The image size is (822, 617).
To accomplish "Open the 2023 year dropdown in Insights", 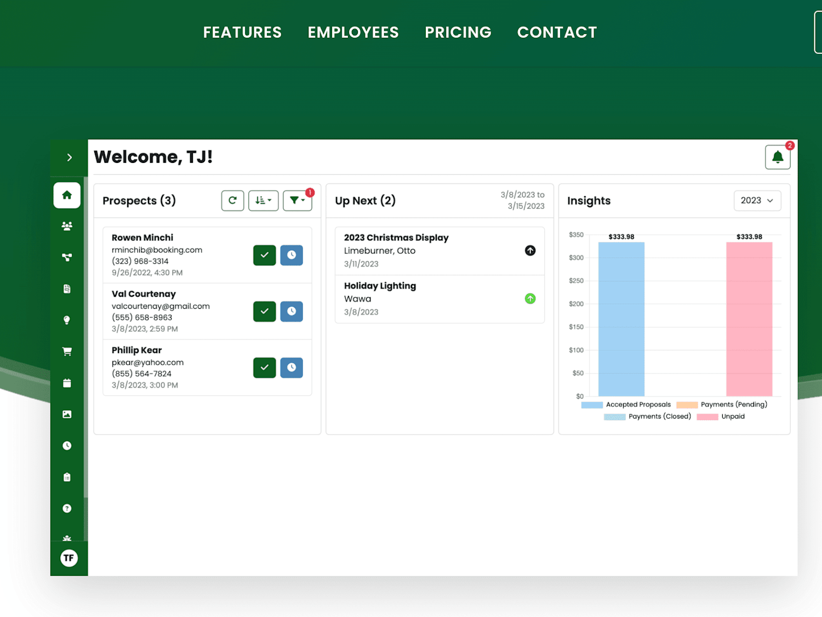I will pos(757,201).
